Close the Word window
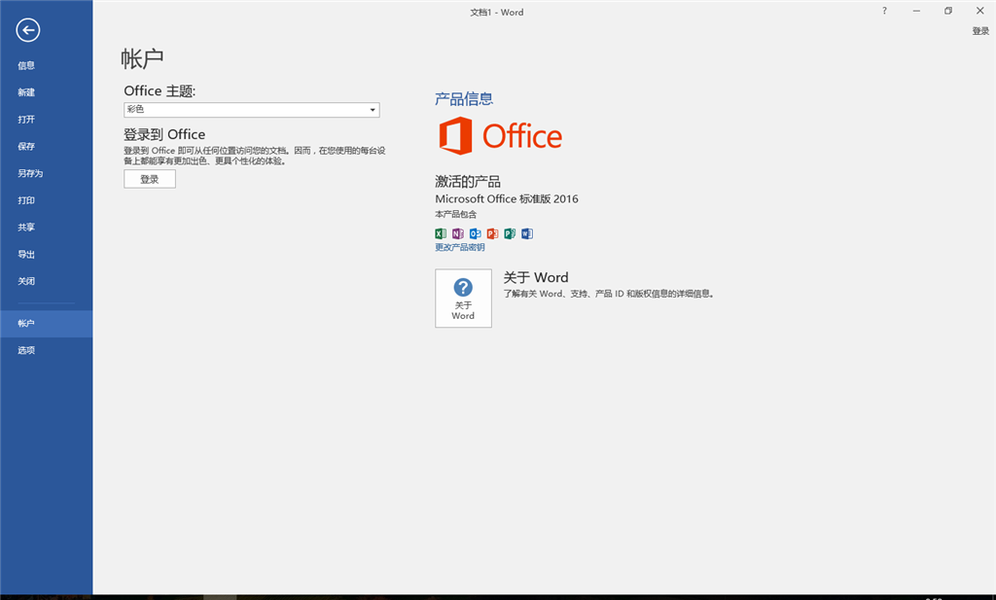 click(979, 11)
